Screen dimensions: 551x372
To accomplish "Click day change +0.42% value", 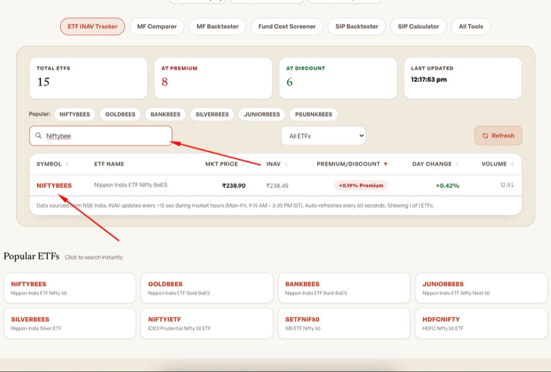I will click(x=448, y=186).
